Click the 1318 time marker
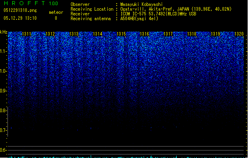 pos(192,34)
